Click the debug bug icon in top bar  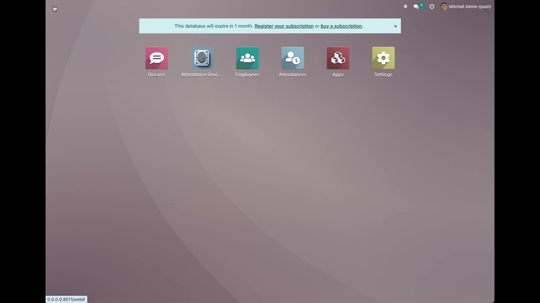click(x=405, y=6)
